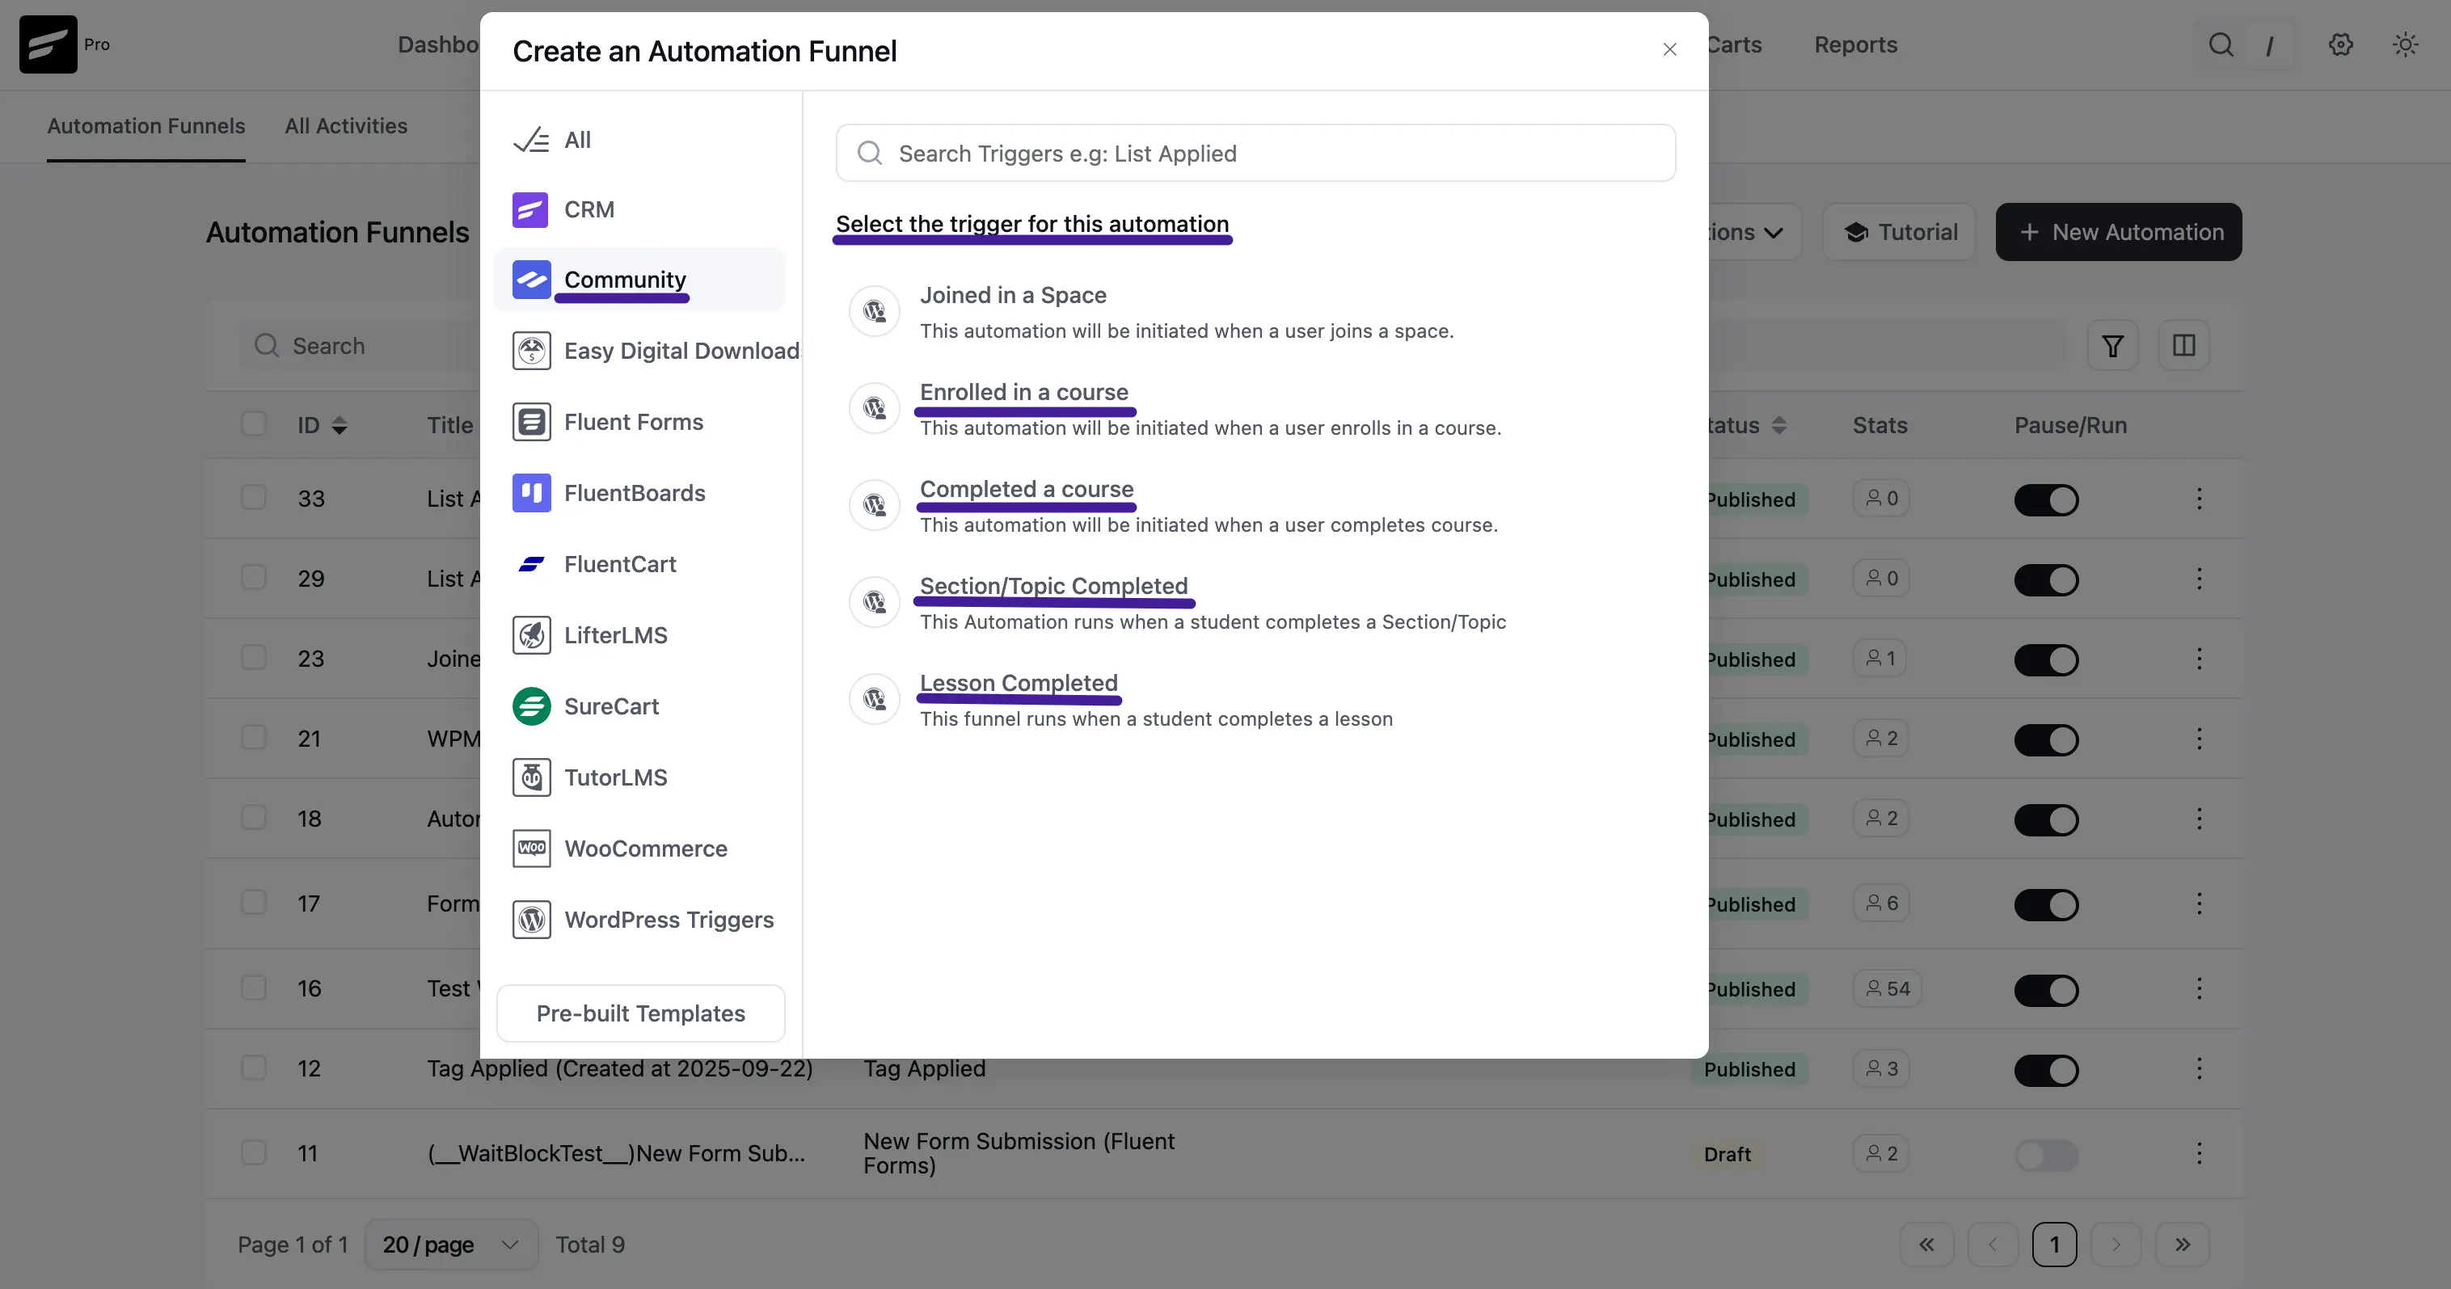Open row actions menu for funnel 33
The image size is (2451, 1289).
pyautogui.click(x=2199, y=499)
